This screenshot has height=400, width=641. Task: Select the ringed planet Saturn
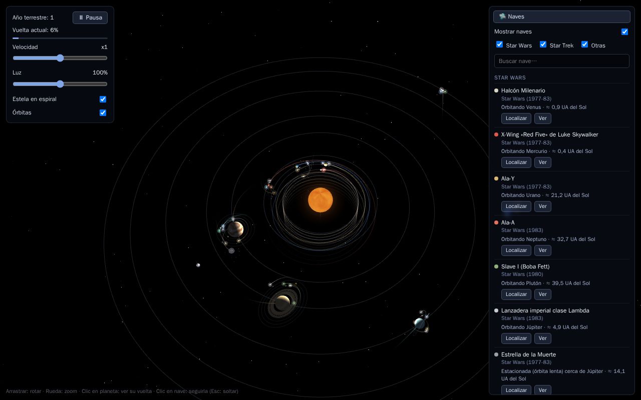point(282,303)
